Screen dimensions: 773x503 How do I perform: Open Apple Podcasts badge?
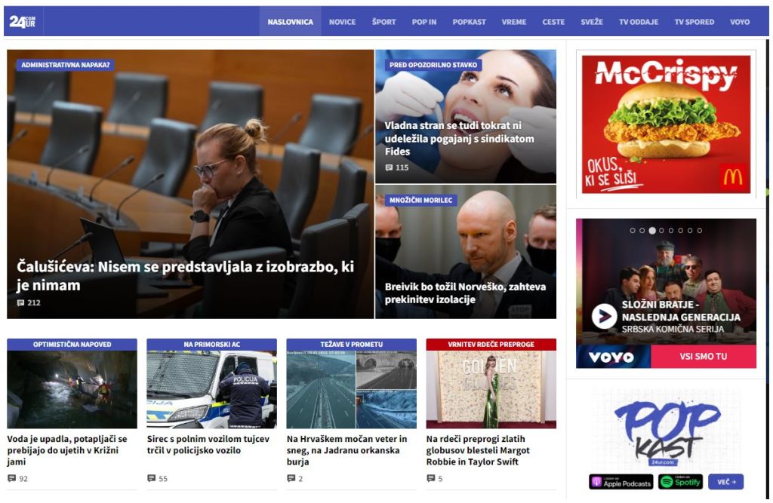621,482
